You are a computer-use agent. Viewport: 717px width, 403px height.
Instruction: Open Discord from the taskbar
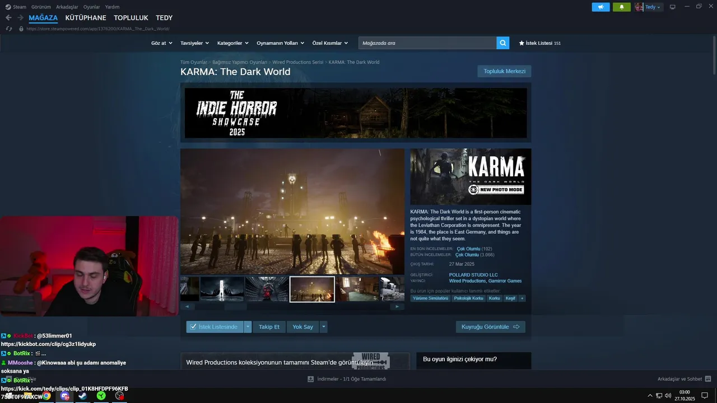[65, 396]
